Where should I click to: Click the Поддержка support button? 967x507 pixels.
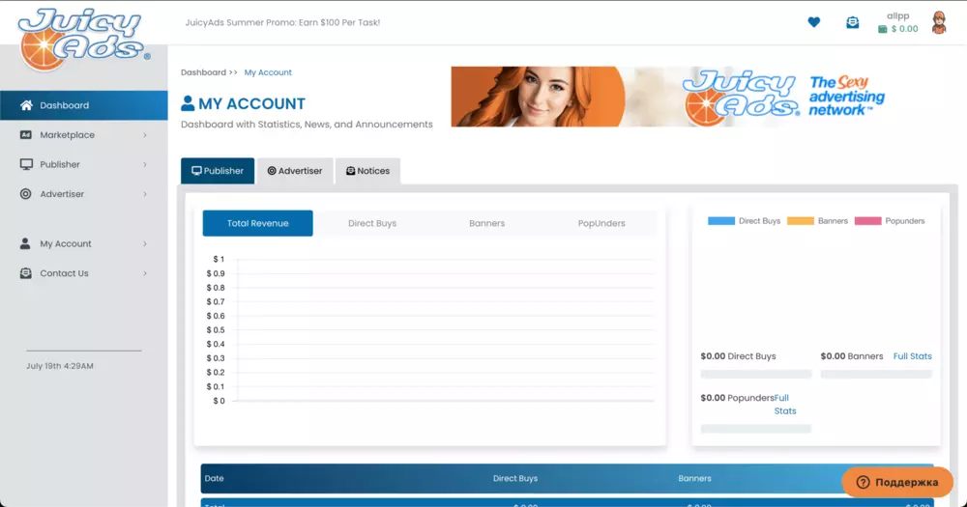pyautogui.click(x=897, y=482)
